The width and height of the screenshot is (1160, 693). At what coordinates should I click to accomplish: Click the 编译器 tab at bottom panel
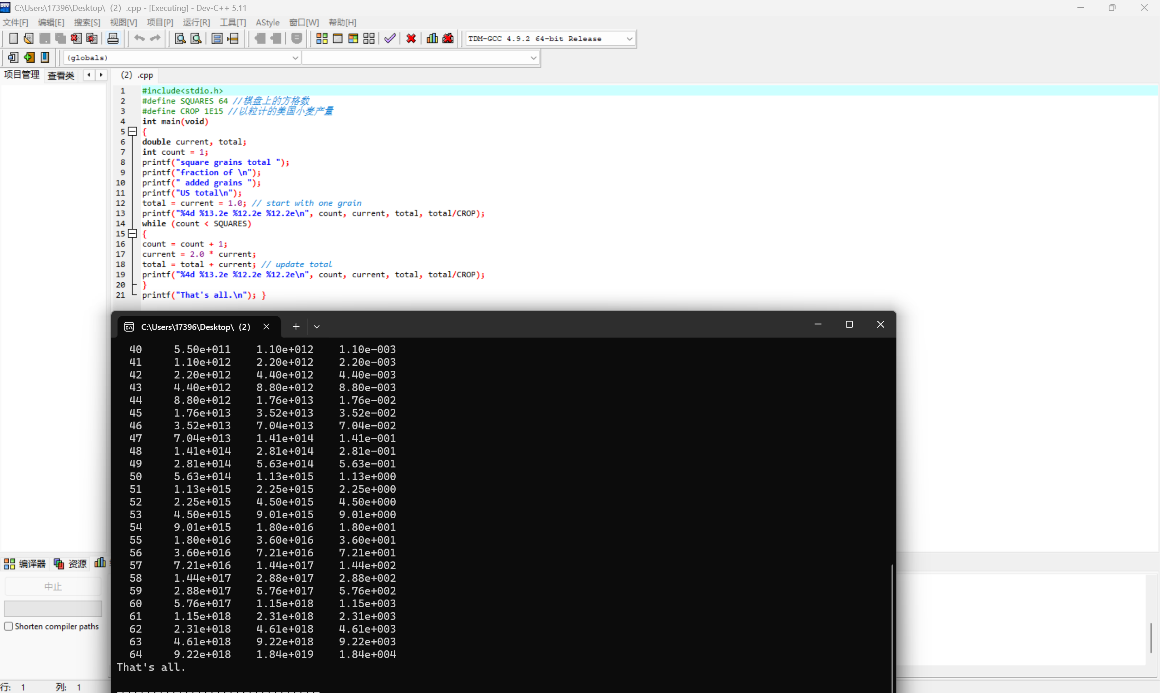coord(25,564)
